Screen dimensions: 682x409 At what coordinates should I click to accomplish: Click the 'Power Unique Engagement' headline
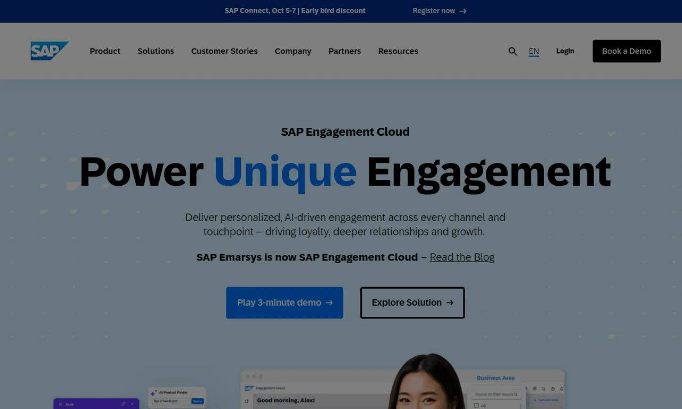tap(345, 173)
